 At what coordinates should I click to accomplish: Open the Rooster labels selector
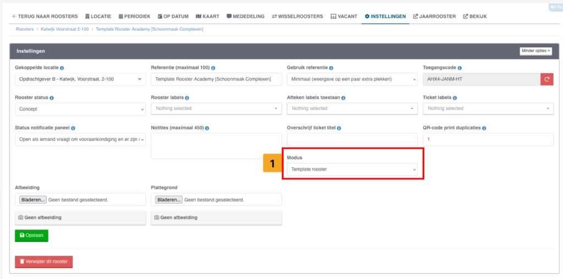pos(216,109)
